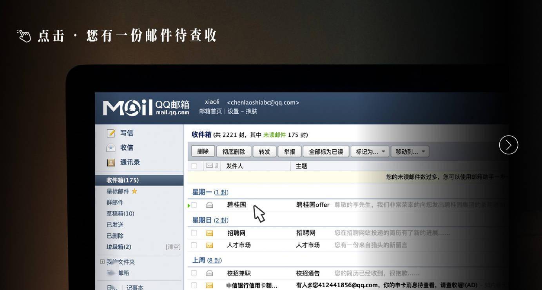
Task: Check the 人才市场 email checkbox
Action: 194,245
